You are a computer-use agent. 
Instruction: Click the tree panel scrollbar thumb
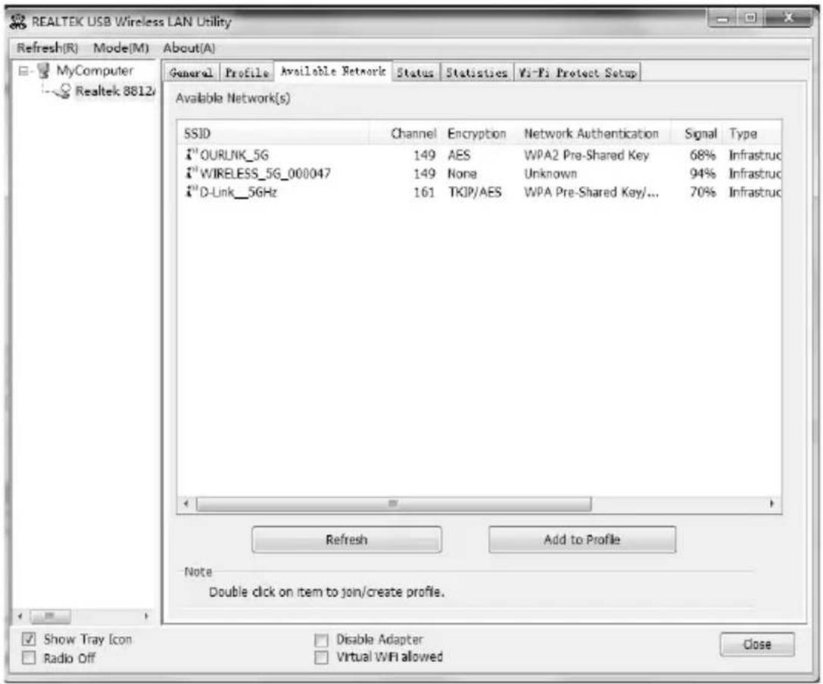tap(50, 617)
